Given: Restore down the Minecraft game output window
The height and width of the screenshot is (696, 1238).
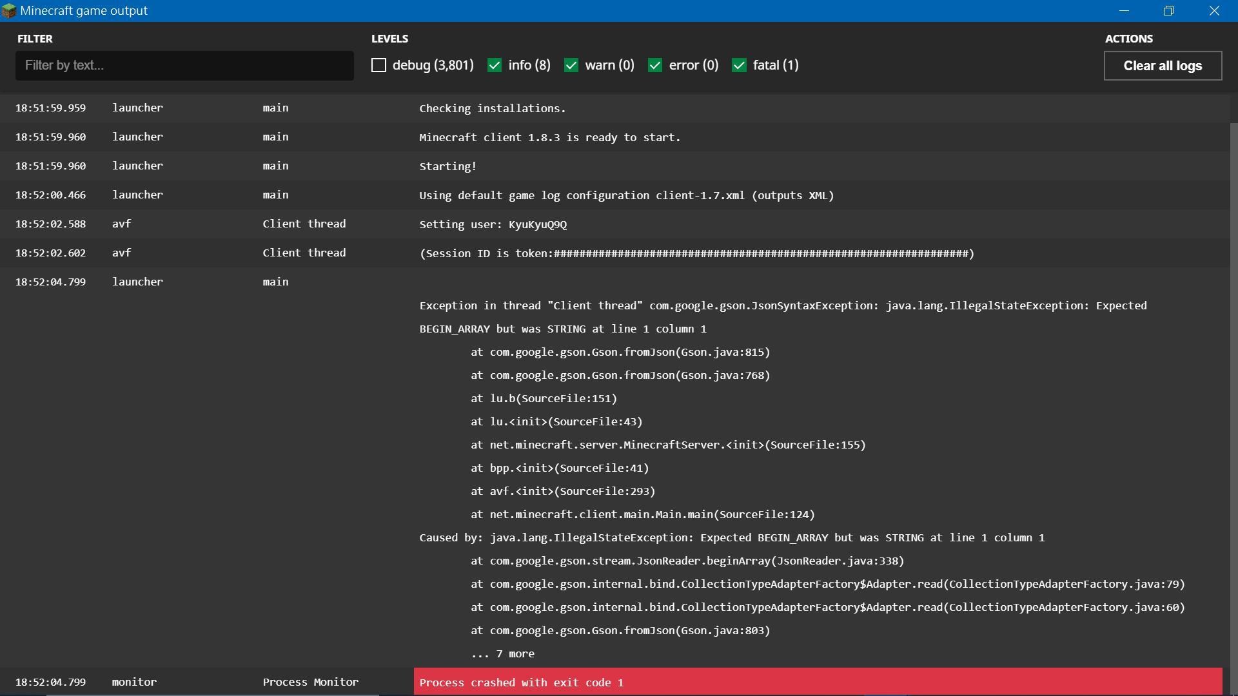Looking at the screenshot, I should [x=1168, y=11].
